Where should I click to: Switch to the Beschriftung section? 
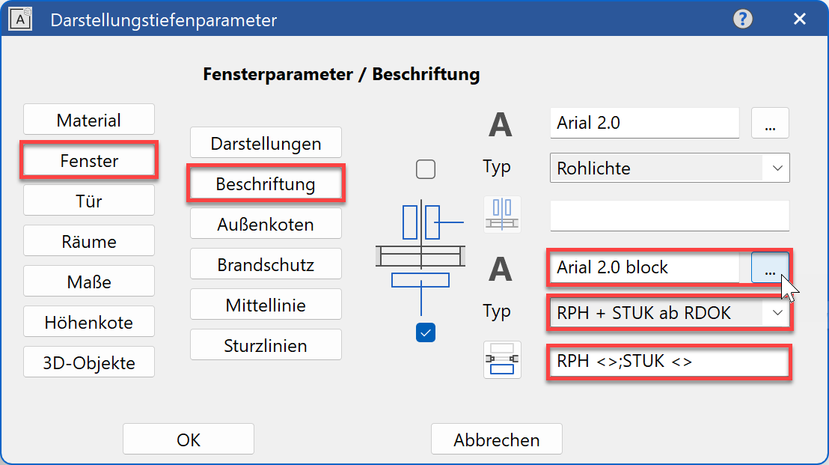click(x=266, y=183)
